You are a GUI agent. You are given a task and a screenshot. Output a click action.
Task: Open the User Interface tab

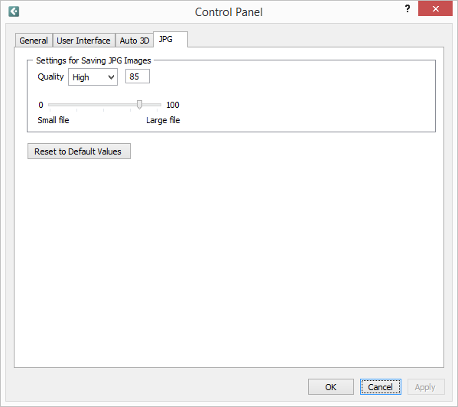coord(83,41)
